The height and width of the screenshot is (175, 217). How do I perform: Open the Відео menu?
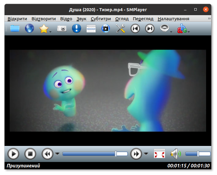[66, 19]
